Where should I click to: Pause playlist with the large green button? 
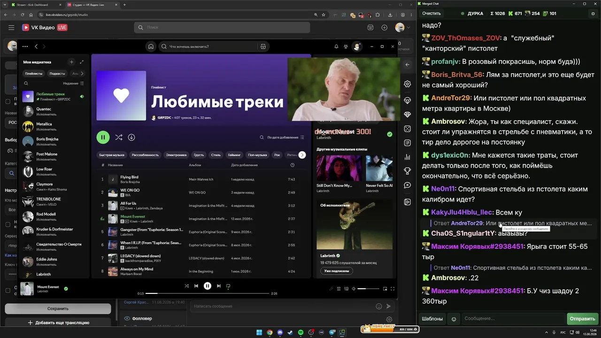[103, 138]
